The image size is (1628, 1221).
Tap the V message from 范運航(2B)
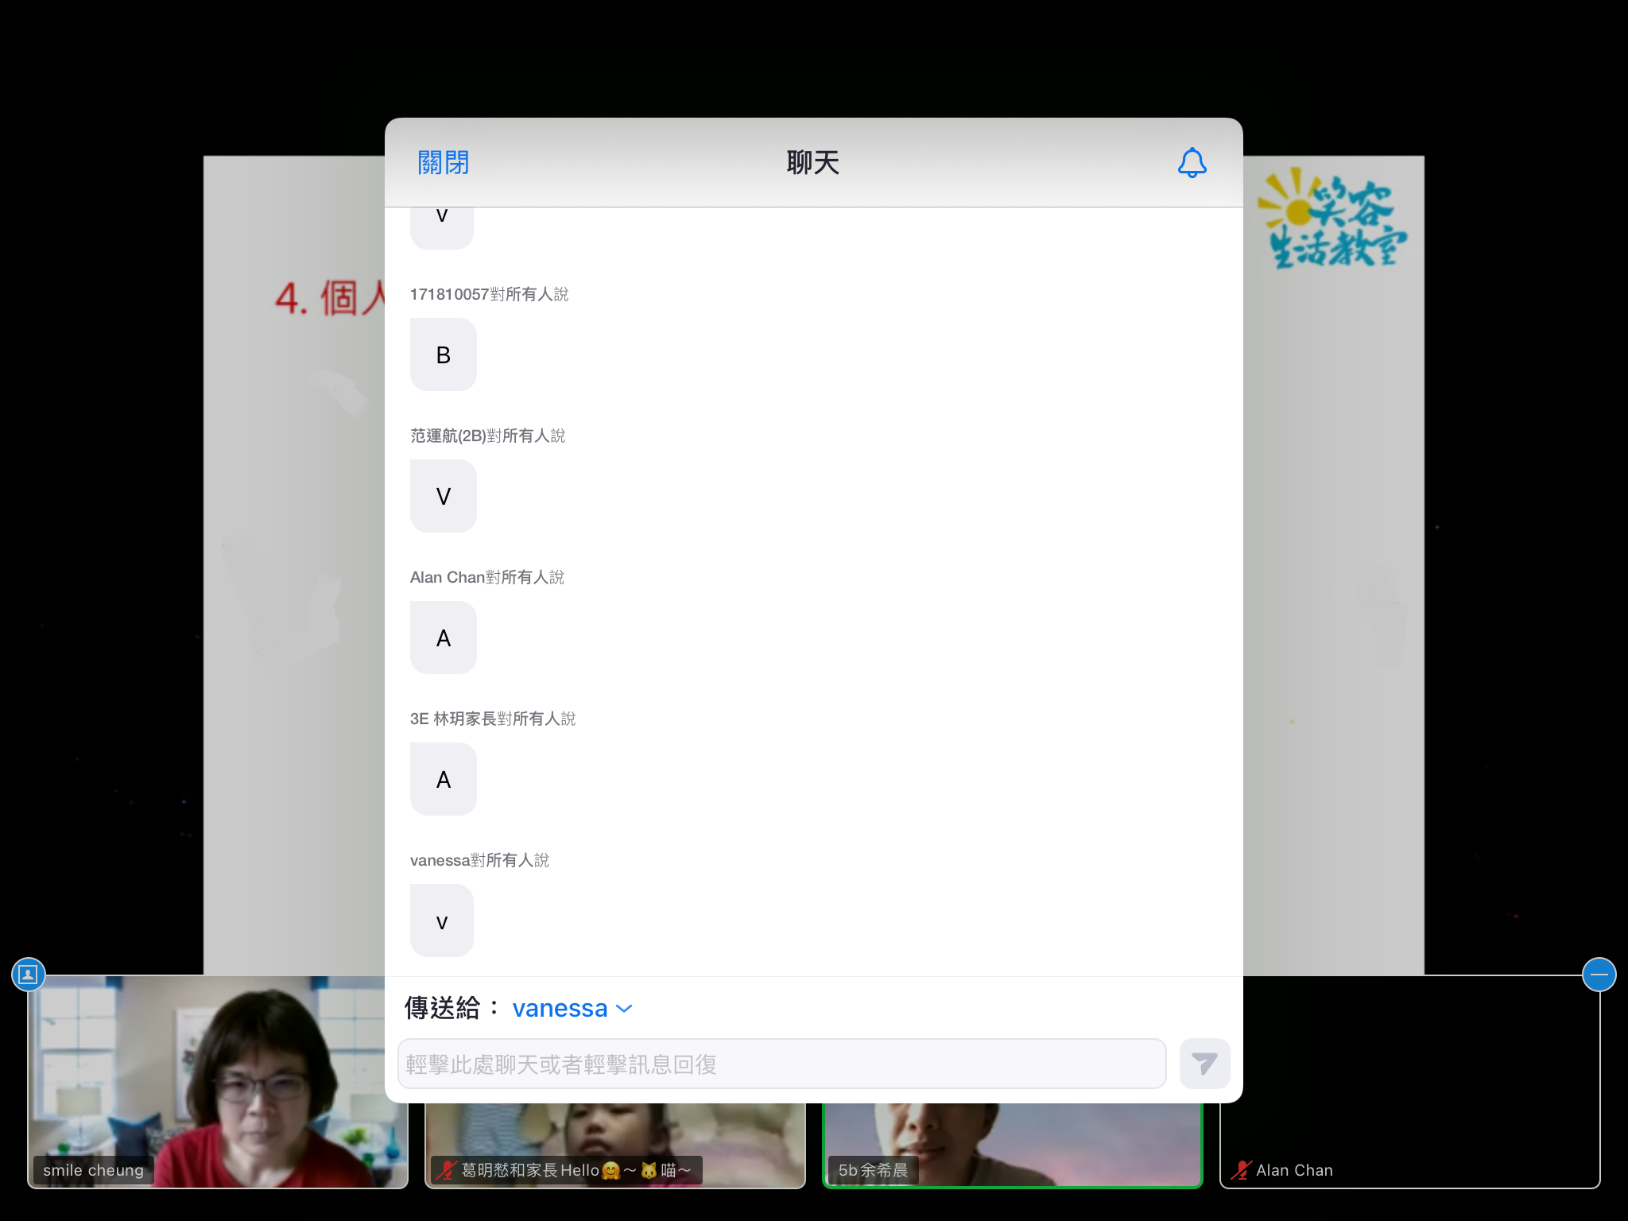(x=444, y=496)
